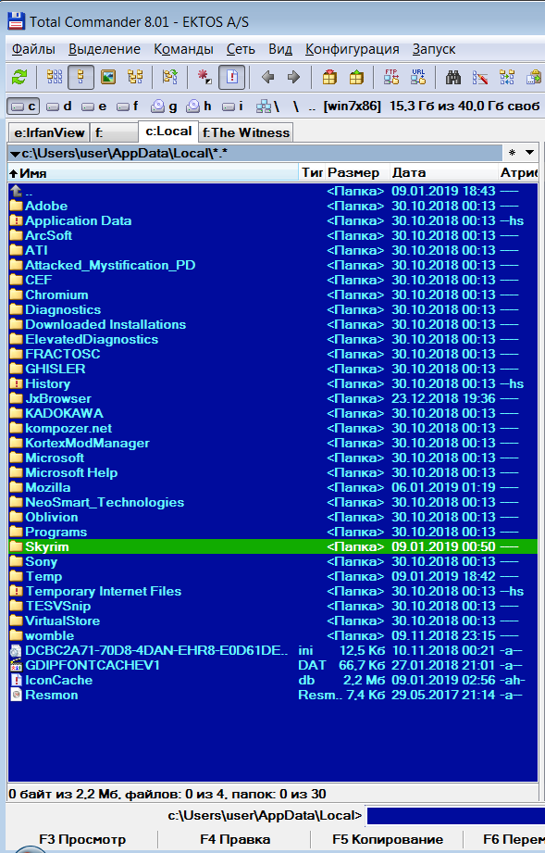Click the Pack files icon
The height and width of the screenshot is (853, 545).
[x=329, y=77]
